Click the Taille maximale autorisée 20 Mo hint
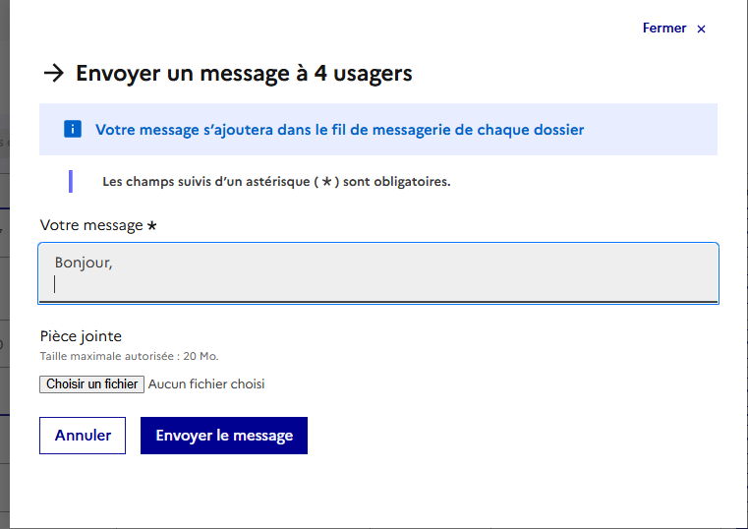The width and height of the screenshot is (748, 529). tap(129, 356)
